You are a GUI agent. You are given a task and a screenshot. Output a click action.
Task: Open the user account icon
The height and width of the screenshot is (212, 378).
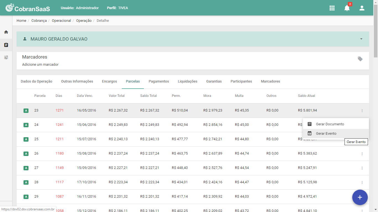[362, 8]
